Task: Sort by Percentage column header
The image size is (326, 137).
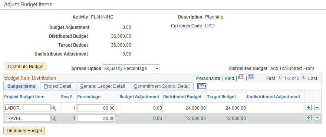Action: [x=89, y=97]
